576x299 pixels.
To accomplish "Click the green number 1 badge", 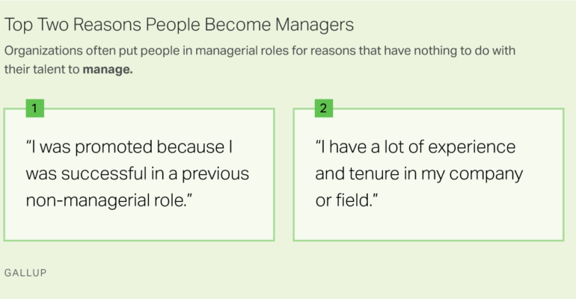I will click(x=34, y=108).
